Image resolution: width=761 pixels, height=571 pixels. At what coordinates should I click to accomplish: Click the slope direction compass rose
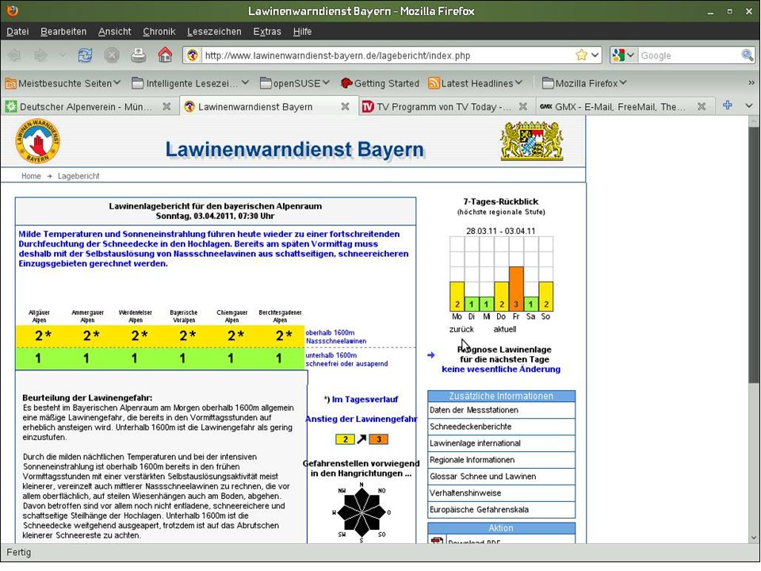[x=361, y=512]
